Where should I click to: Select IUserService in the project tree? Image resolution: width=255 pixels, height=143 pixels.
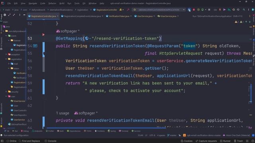point(18,101)
